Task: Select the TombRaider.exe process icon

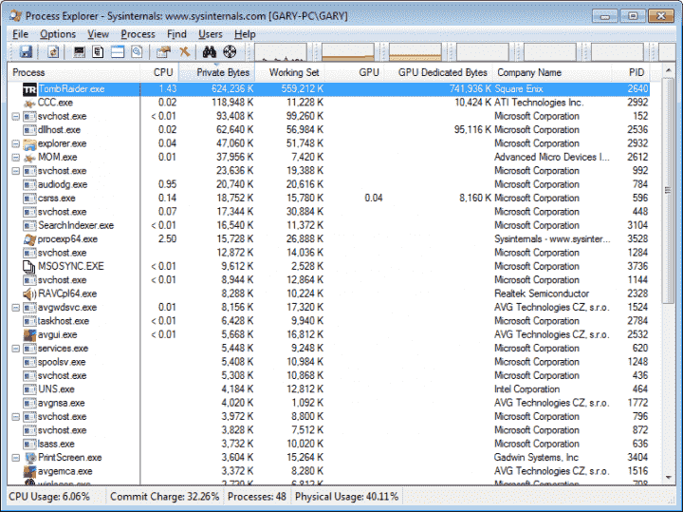Action: click(x=29, y=89)
